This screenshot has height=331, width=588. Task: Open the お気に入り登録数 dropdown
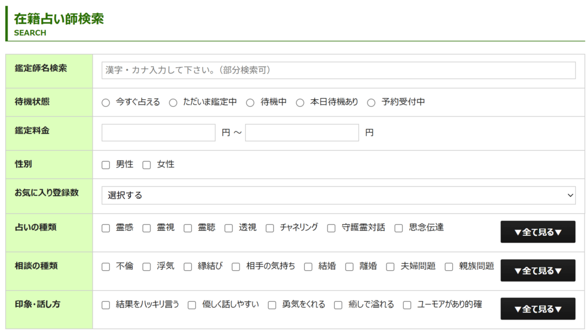(338, 195)
